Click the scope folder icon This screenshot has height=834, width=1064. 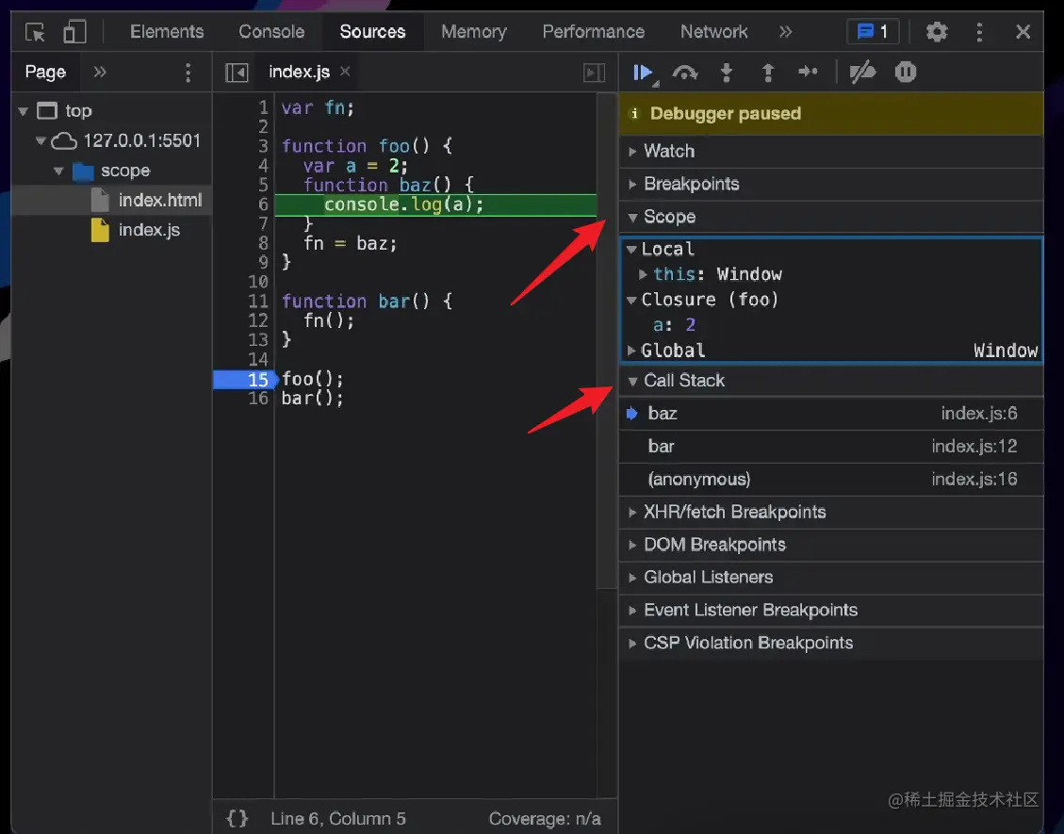point(83,171)
